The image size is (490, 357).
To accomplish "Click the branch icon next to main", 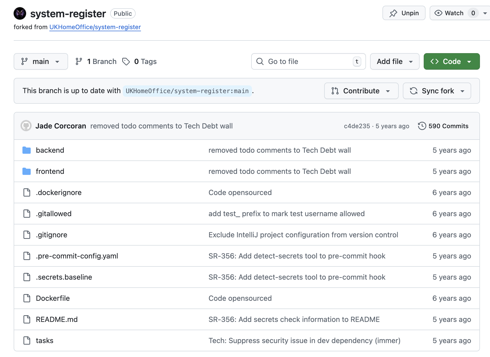I will tap(79, 61).
